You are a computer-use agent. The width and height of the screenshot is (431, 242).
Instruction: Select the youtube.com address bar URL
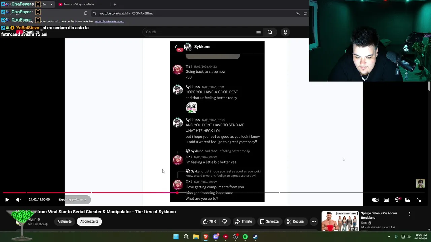126,13
